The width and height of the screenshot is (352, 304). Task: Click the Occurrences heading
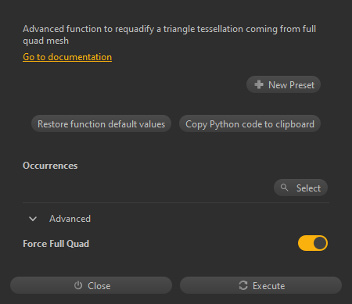pyautogui.click(x=50, y=166)
